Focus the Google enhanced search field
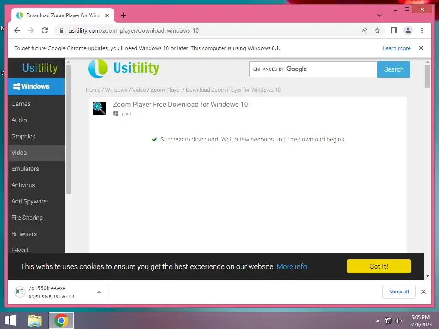This screenshot has height=329, width=439. (x=313, y=69)
